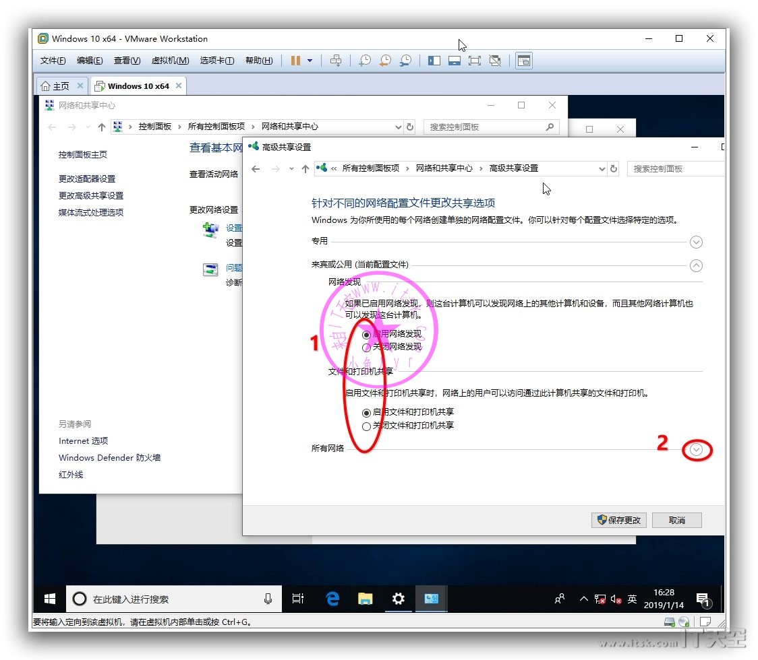Click the back arrow in 网络和共享中心 window
758x660 pixels.
(x=52, y=127)
